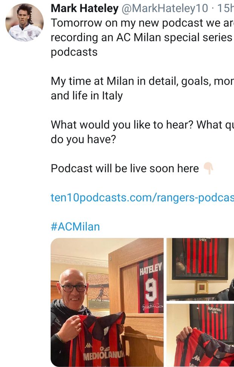The height and width of the screenshot is (367, 234).
Task: Click the 'Podcast will be live soon here' text
Action: 125,168
